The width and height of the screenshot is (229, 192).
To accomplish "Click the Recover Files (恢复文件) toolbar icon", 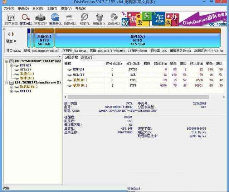I will click(40, 17).
